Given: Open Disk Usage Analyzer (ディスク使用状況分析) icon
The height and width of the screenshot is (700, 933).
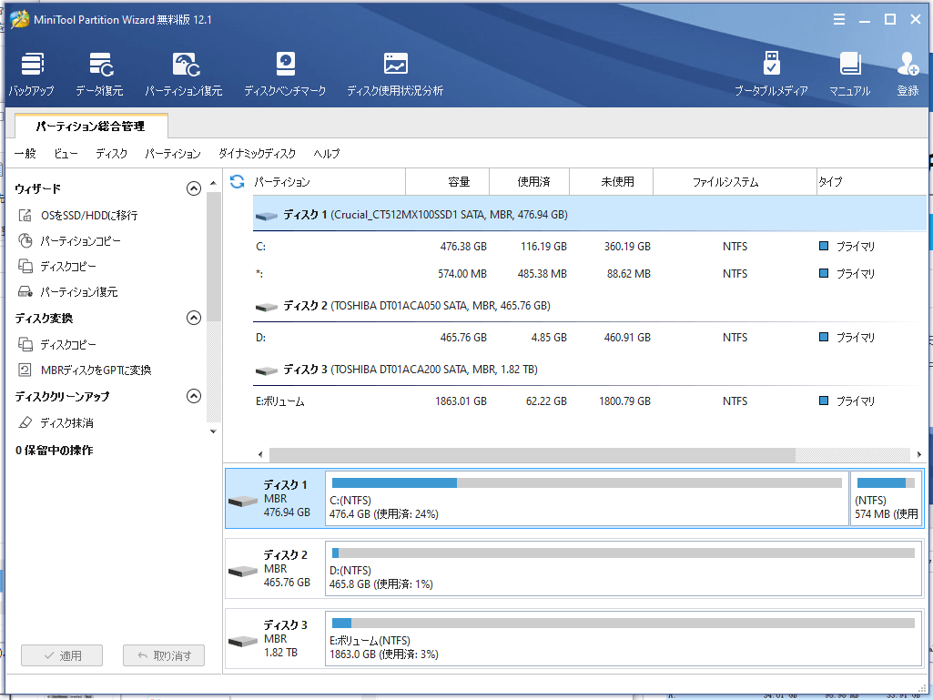Looking at the screenshot, I should tap(396, 64).
